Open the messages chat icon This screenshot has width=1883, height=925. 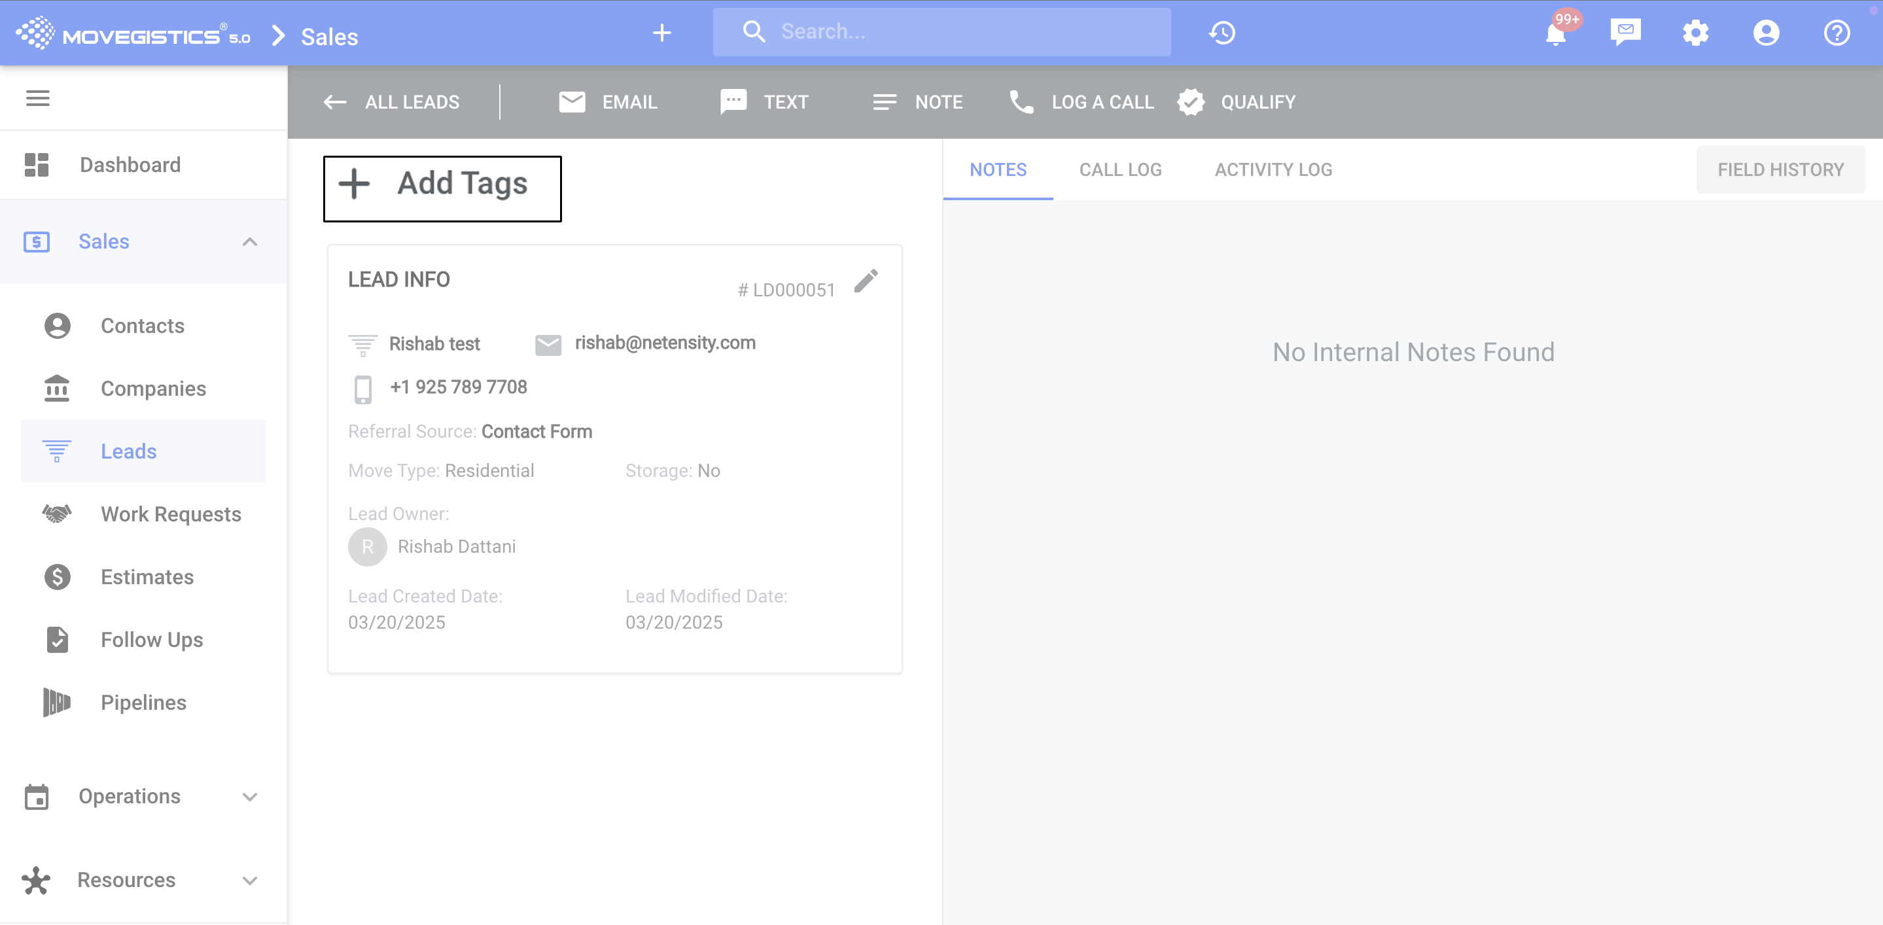[x=1625, y=32]
